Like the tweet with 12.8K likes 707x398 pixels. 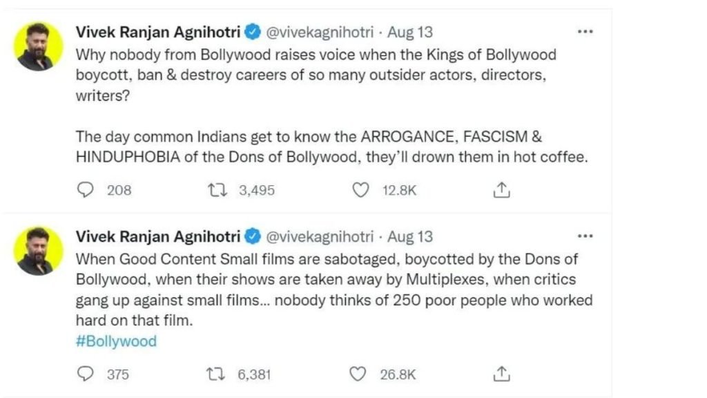coord(360,190)
